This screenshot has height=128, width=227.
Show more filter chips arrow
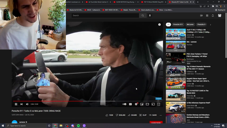[x=210, y=25]
